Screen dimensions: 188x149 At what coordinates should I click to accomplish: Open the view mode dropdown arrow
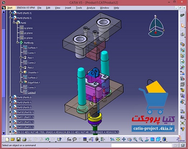click(167, 142)
